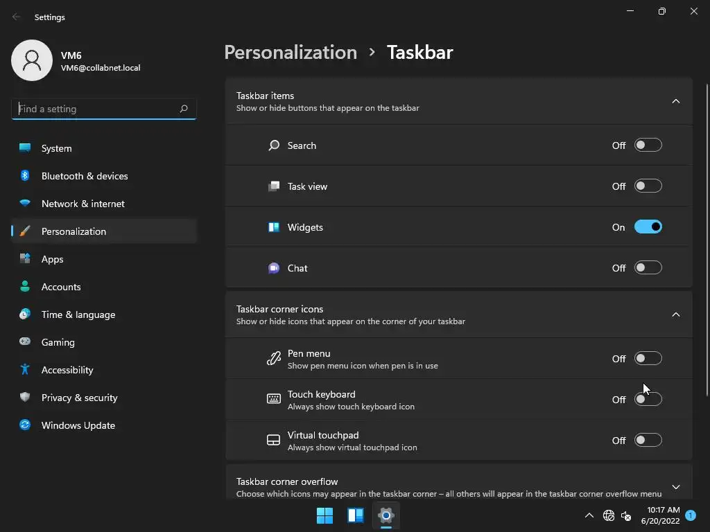Collapse the Taskbar corner icons section
Screen dimensions: 710x532
pos(676,314)
